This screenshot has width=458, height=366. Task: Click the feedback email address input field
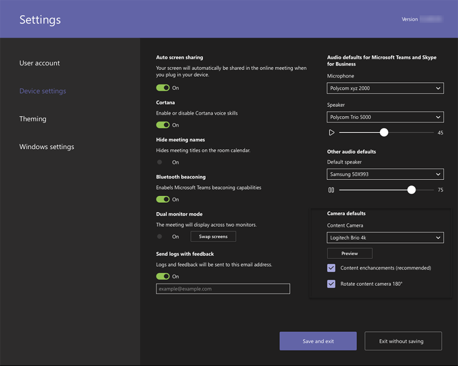223,289
